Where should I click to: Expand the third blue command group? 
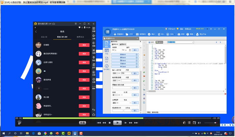[125, 60]
